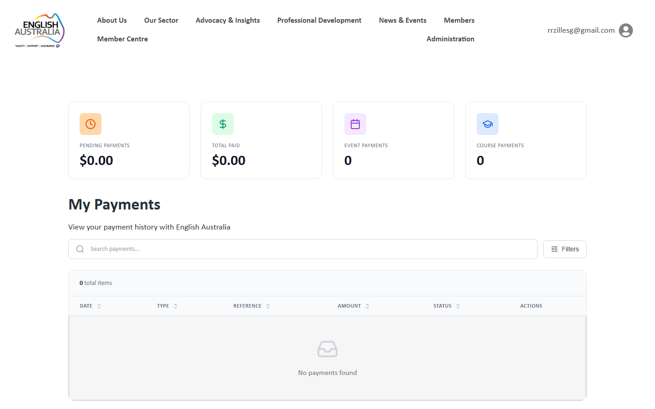The width and height of the screenshot is (655, 409).
Task: Sort table by Reference column
Action: (252, 306)
